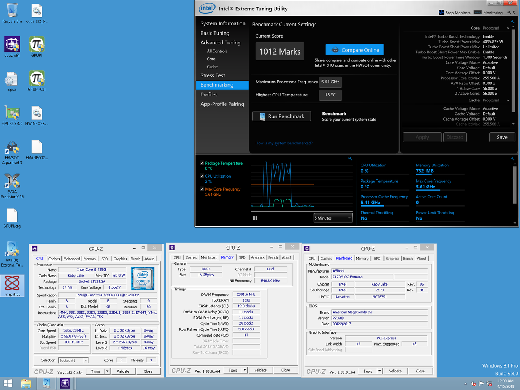Image resolution: width=520 pixels, height=390 pixels.
Task: Open HWiNFO32 settings file icon
Action: [x=36, y=116]
